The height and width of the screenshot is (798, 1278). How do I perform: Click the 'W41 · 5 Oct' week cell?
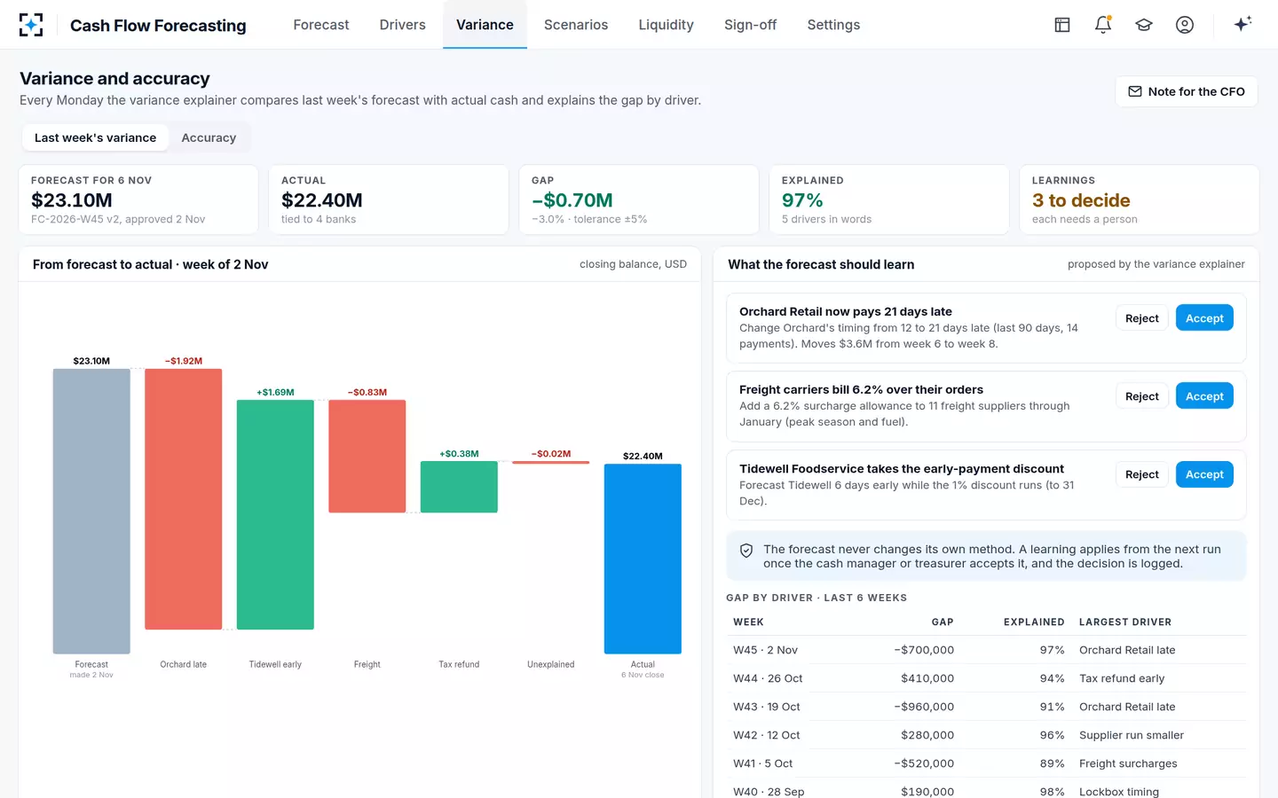(763, 763)
